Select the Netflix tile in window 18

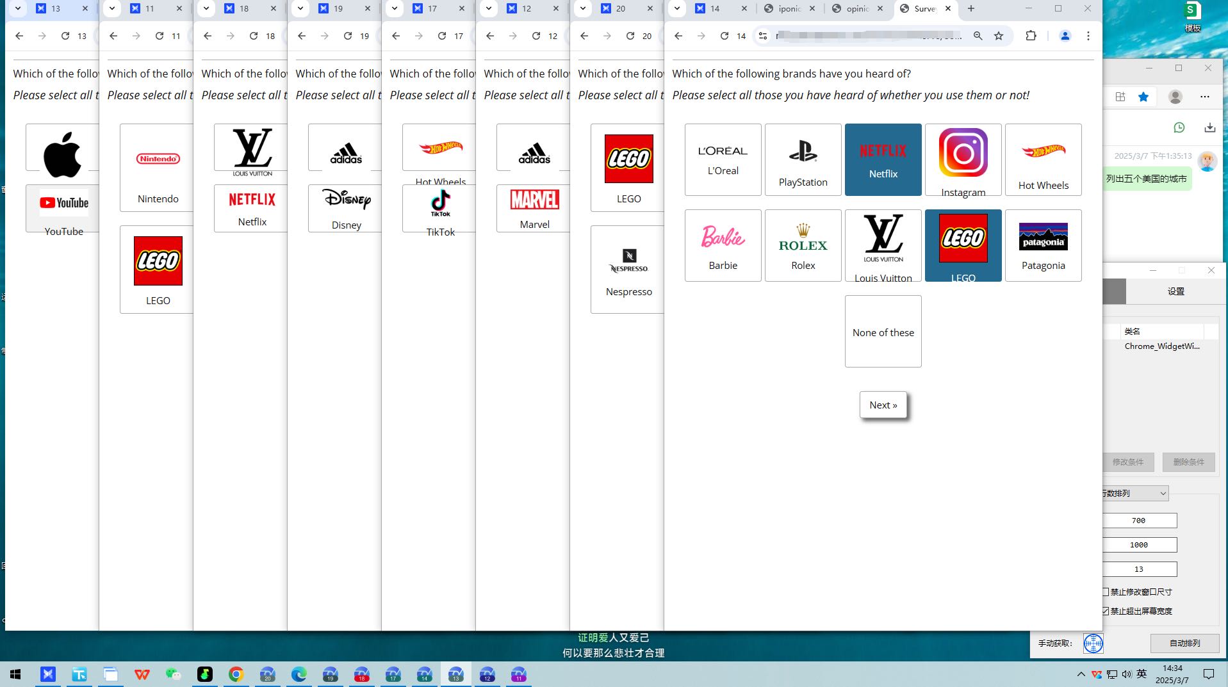(251, 208)
